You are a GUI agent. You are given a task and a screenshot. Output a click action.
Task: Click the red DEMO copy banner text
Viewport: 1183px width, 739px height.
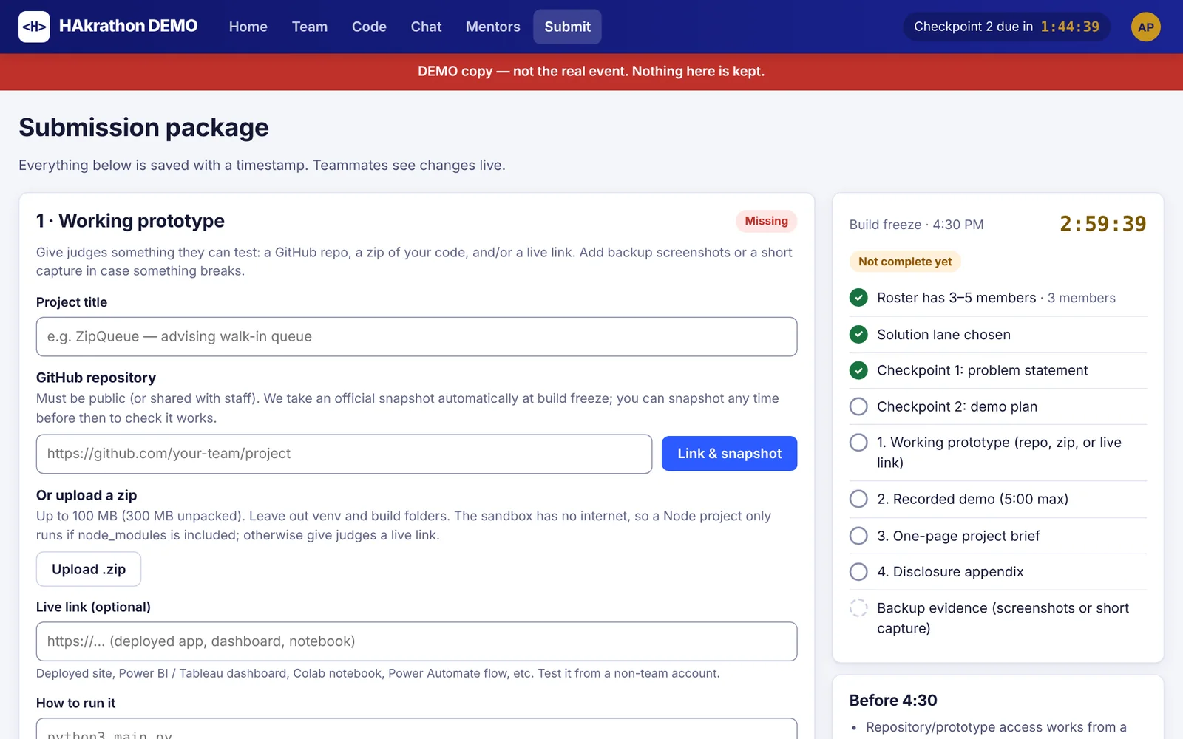click(x=591, y=71)
